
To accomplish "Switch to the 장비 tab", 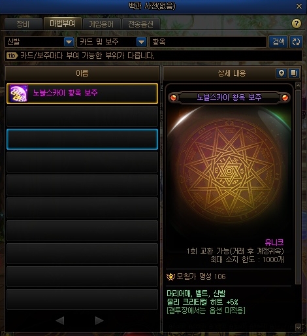I will point(23,24).
